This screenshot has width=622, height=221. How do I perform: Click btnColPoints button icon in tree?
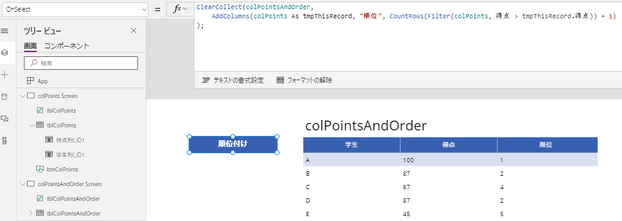coord(40,169)
